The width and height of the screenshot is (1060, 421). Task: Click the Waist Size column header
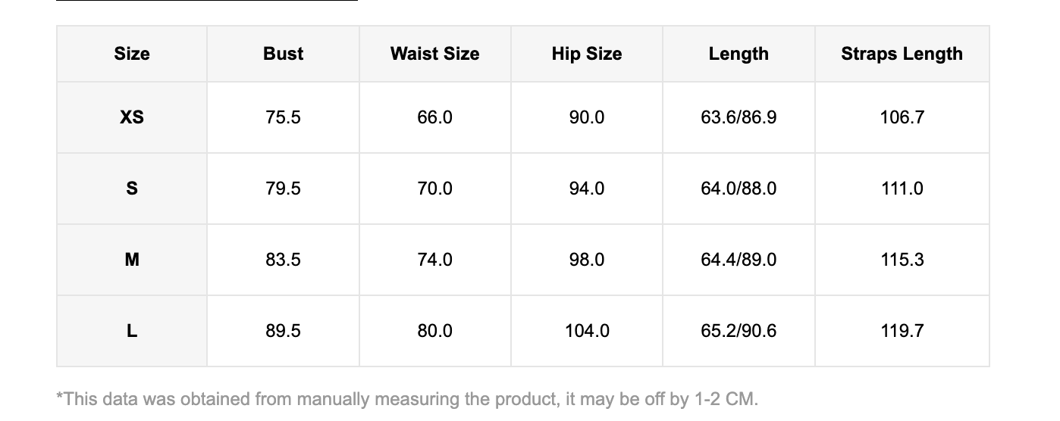[x=434, y=54]
